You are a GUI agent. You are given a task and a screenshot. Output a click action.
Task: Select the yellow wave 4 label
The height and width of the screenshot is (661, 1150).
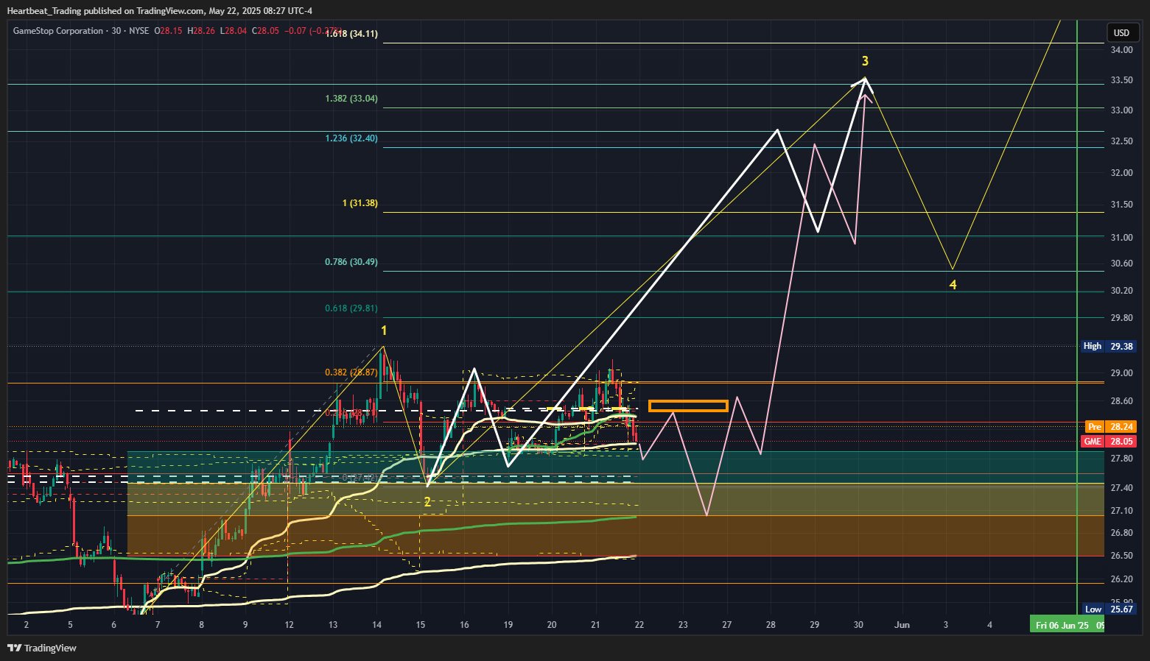(x=953, y=285)
